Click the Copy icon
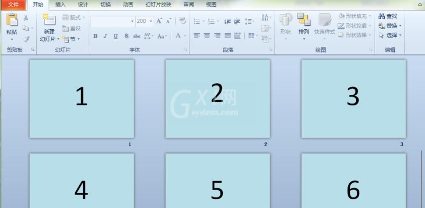 [26, 28]
